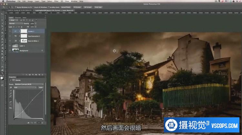
Task: Click create new layer icon in Layers panel
Action: tap(39, 75)
